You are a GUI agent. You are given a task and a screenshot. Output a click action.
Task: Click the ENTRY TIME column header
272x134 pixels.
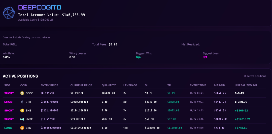(198, 85)
